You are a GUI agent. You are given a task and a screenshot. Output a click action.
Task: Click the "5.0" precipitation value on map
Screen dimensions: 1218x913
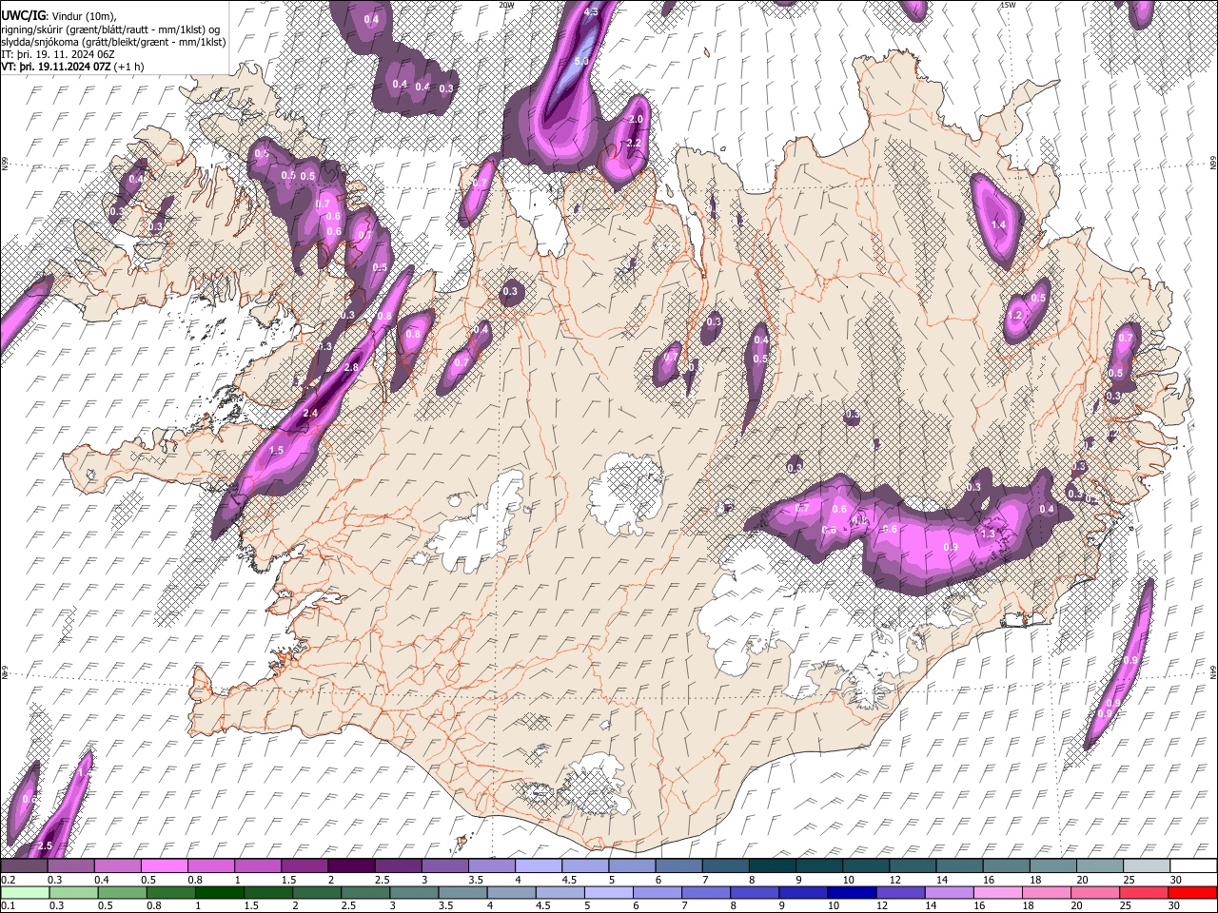click(x=582, y=61)
